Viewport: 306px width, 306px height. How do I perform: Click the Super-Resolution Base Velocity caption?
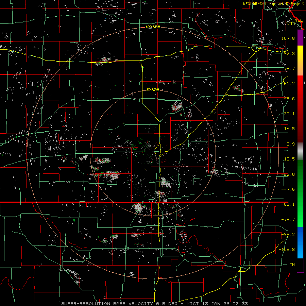155,304
